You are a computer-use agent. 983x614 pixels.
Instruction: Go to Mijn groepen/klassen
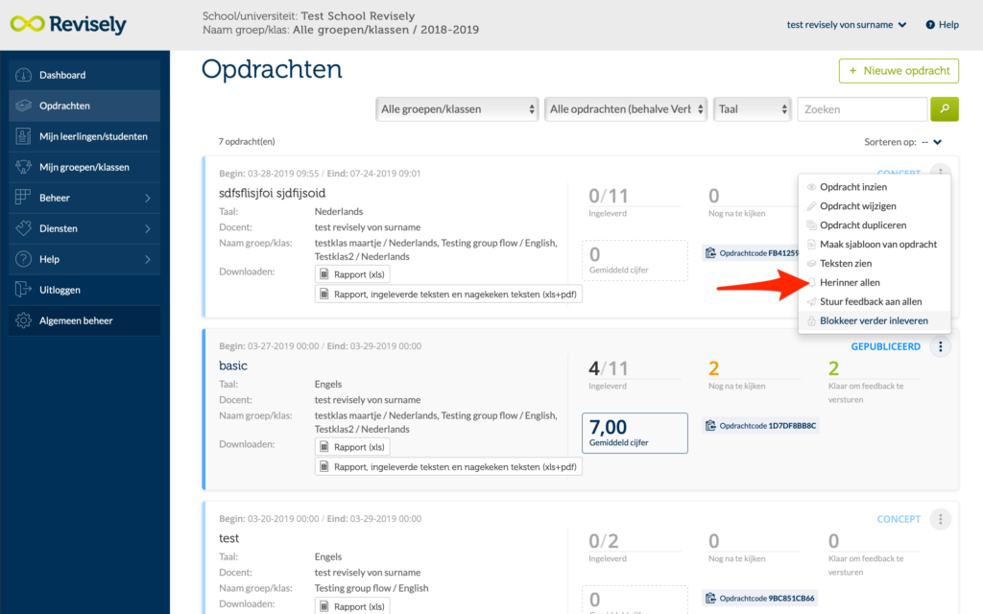(84, 167)
